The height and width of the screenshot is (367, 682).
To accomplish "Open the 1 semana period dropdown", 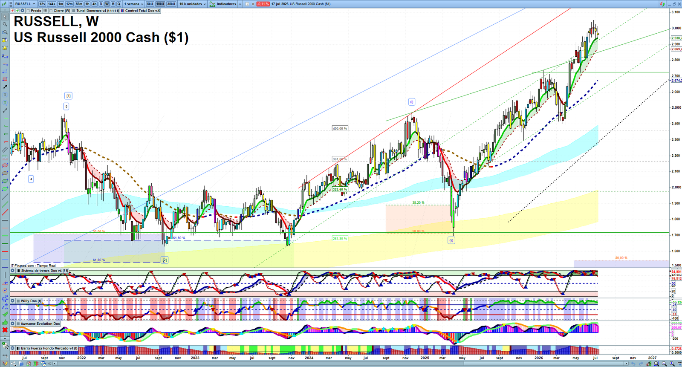I will (x=133, y=4).
